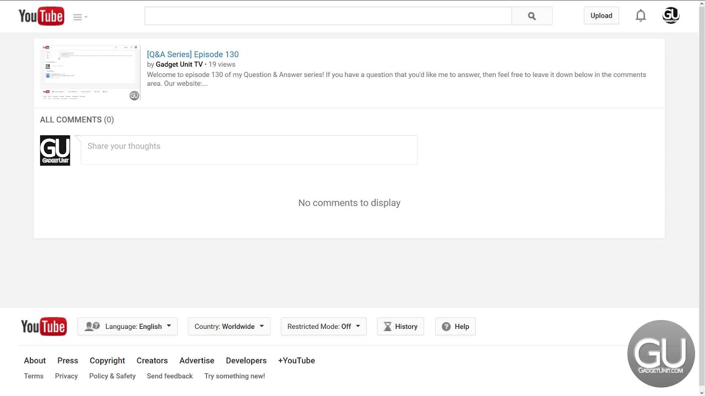705x396 pixels.
Task: Open the Developers footer link
Action: [246, 361]
